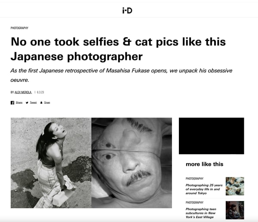Select Photography label above East Village article
The image size is (258, 222).
point(194,202)
